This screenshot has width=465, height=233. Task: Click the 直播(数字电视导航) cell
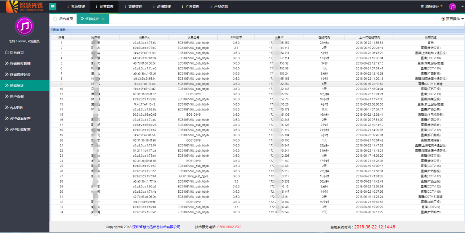pos(430,115)
